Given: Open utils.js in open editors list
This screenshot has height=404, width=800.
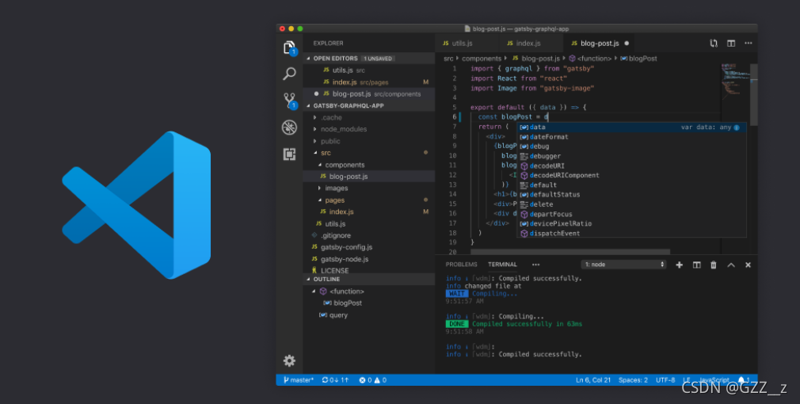Looking at the screenshot, I should (369, 70).
